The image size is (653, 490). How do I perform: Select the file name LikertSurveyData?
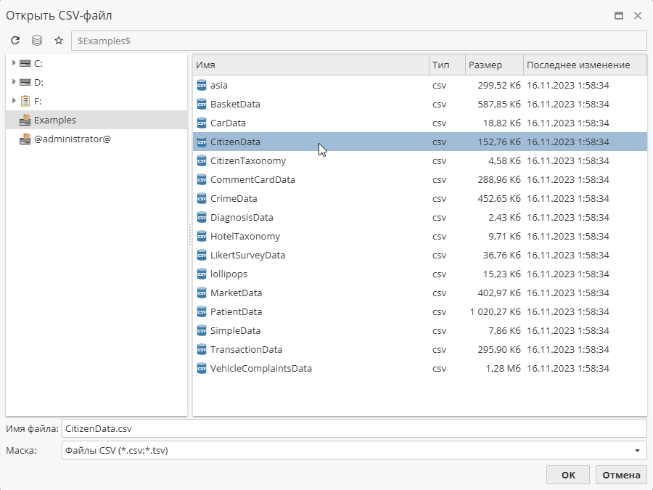pyautogui.click(x=248, y=255)
